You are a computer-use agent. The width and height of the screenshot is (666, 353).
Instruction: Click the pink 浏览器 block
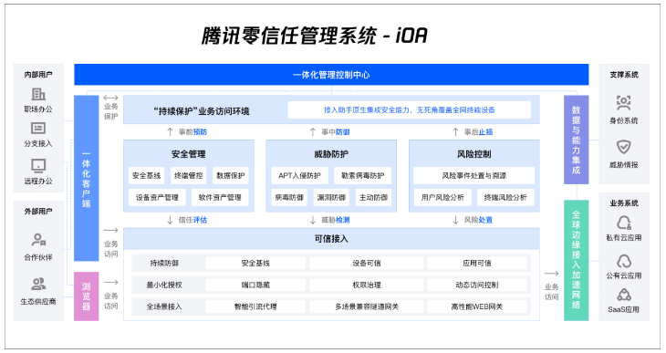pyautogui.click(x=87, y=296)
